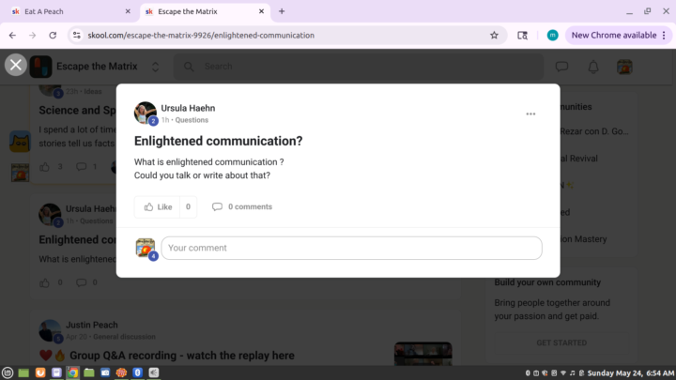Open the Bluetooth app in the taskbar
Screen dimensions: 676x380
[x=137, y=372]
